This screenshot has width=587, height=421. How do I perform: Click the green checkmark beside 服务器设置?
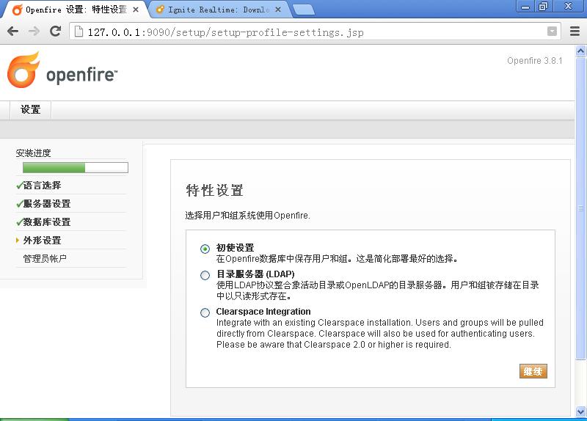pyautogui.click(x=20, y=204)
